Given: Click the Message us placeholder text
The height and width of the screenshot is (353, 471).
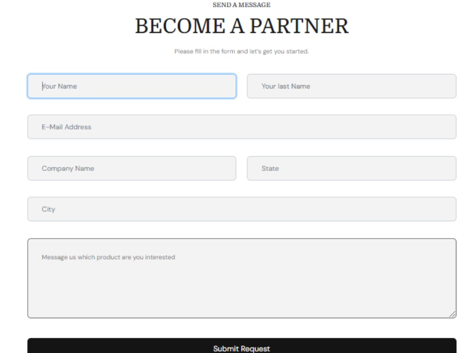Looking at the screenshot, I should 108,257.
